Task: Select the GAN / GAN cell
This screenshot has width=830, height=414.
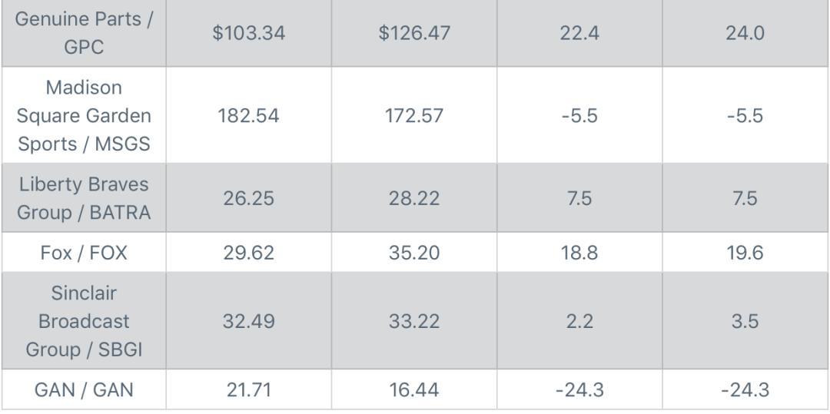Action: (84, 389)
